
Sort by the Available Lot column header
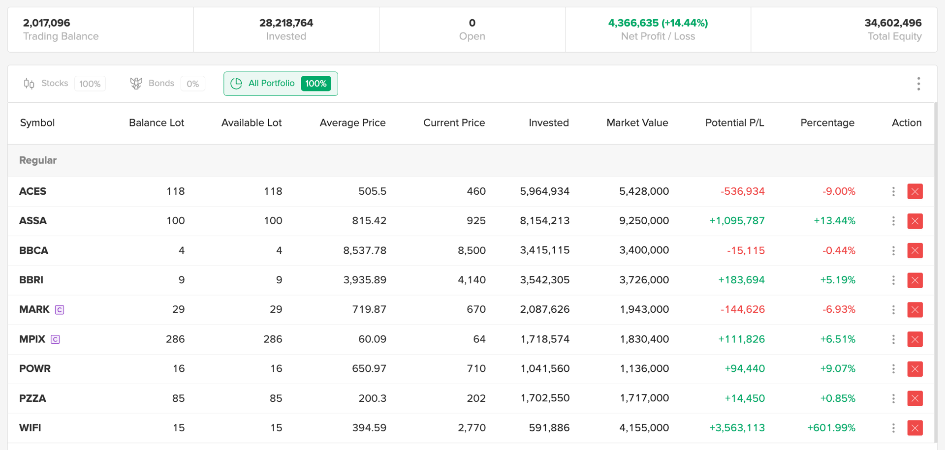(x=252, y=123)
